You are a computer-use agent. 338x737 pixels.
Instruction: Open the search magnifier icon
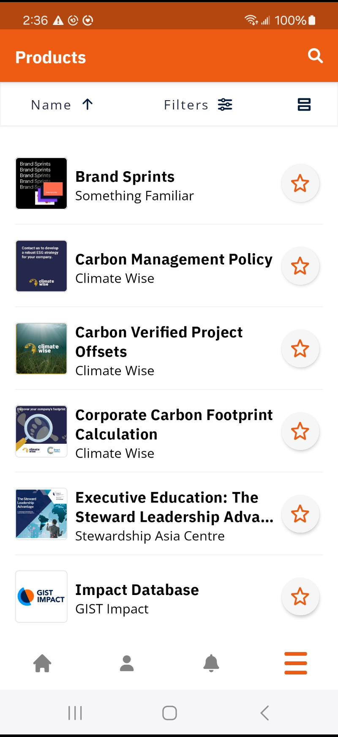pyautogui.click(x=315, y=56)
